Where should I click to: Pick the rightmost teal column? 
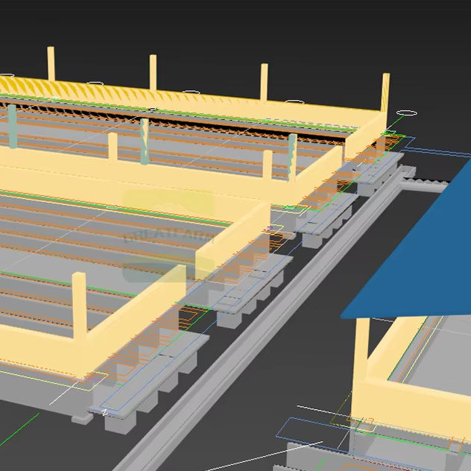click(292, 155)
